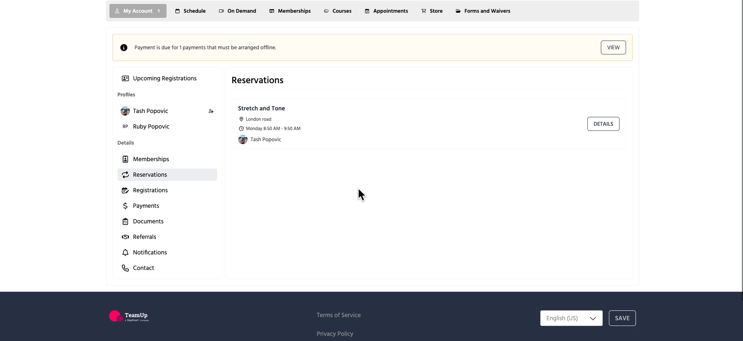The image size is (743, 341).
Task: Open the English (US) language dropdown
Action: click(571, 318)
